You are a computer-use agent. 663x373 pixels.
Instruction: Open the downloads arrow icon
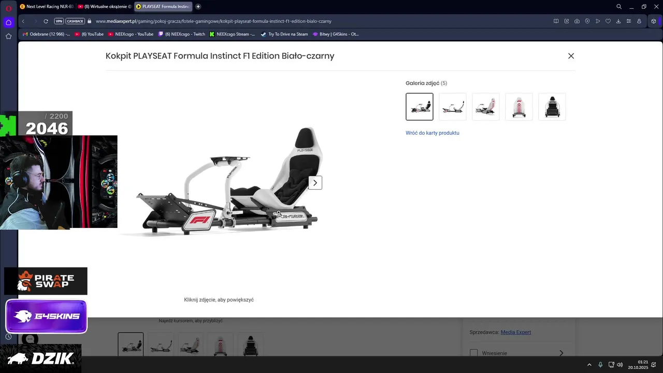coord(618,21)
